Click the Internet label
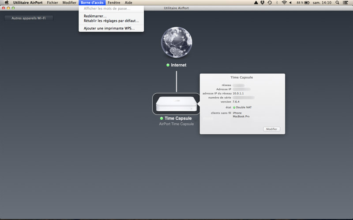This screenshot has height=220, width=353. [179, 65]
